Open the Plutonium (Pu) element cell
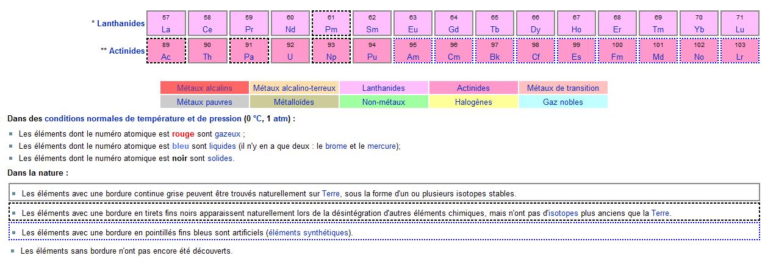This screenshot has width=765, height=261. [372, 51]
